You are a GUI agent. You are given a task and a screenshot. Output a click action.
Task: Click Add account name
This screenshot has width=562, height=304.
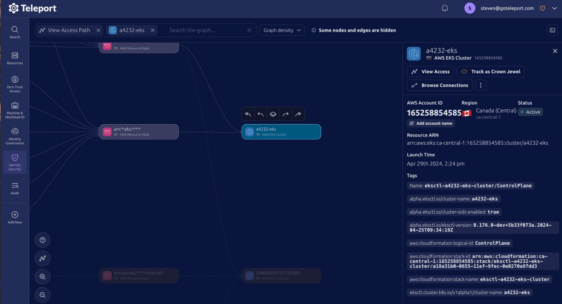[x=431, y=123]
